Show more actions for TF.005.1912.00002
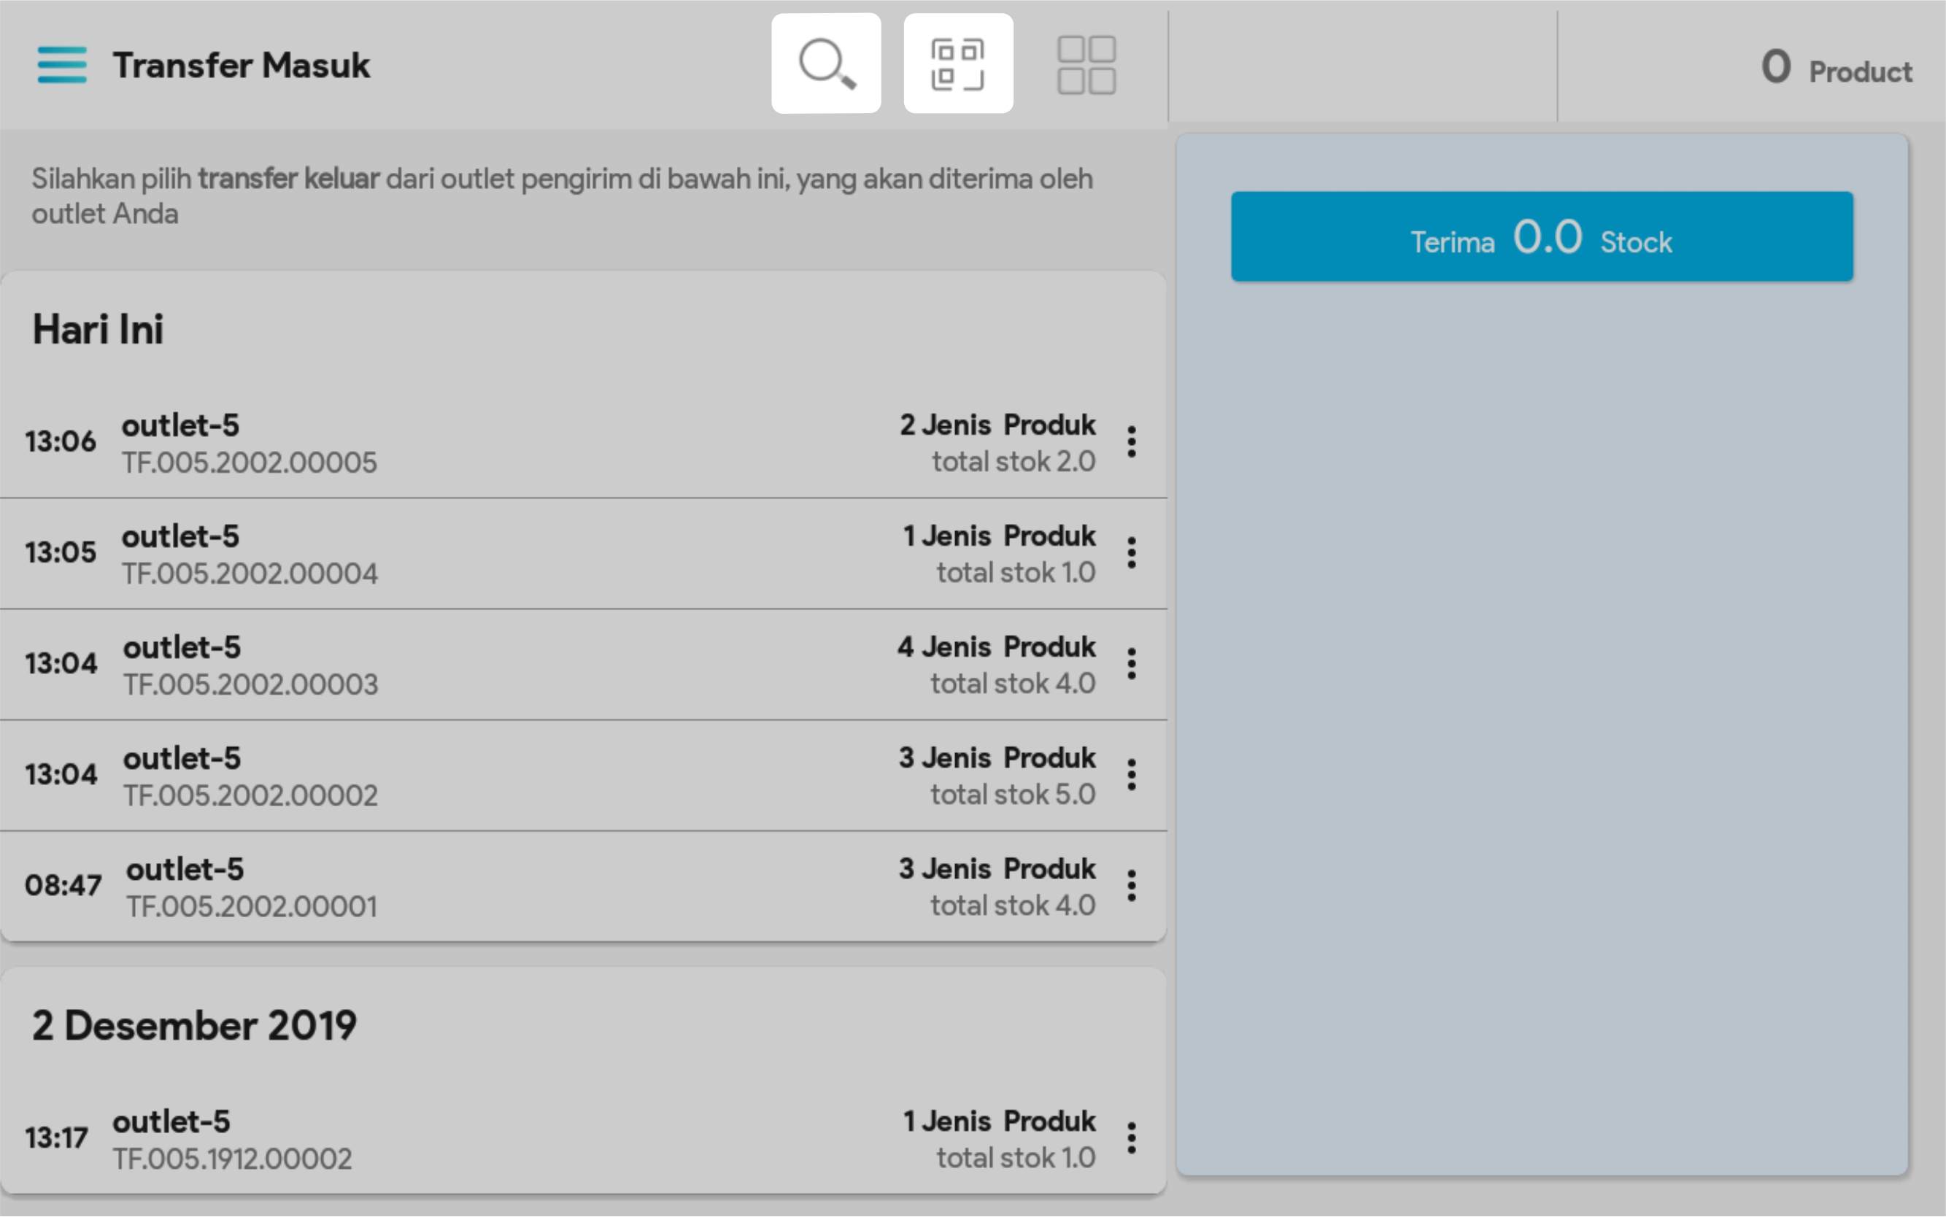The width and height of the screenshot is (1946, 1217). click(1132, 1138)
